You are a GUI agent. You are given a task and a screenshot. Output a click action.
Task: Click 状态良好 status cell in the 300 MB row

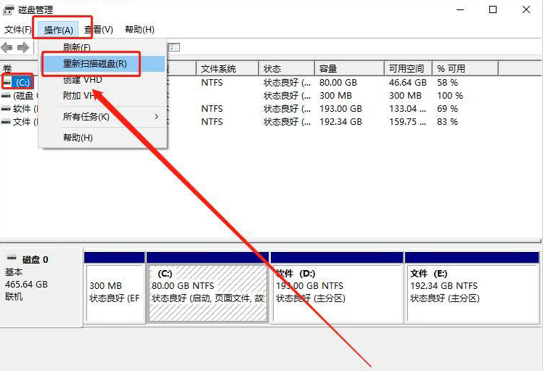[x=287, y=96]
